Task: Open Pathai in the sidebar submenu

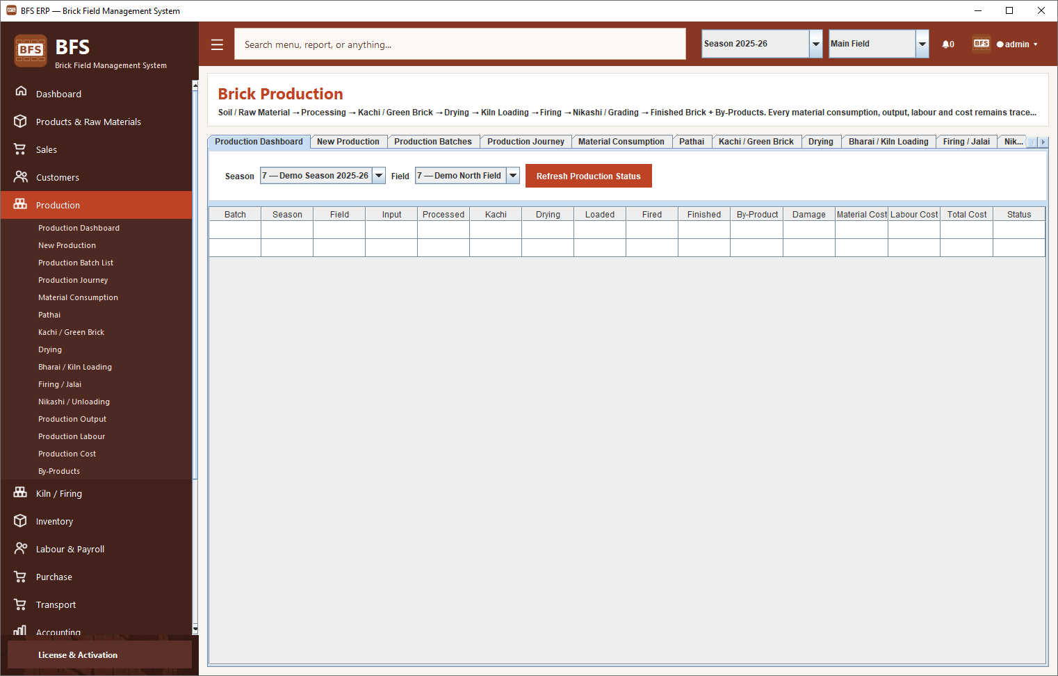Action: point(49,315)
